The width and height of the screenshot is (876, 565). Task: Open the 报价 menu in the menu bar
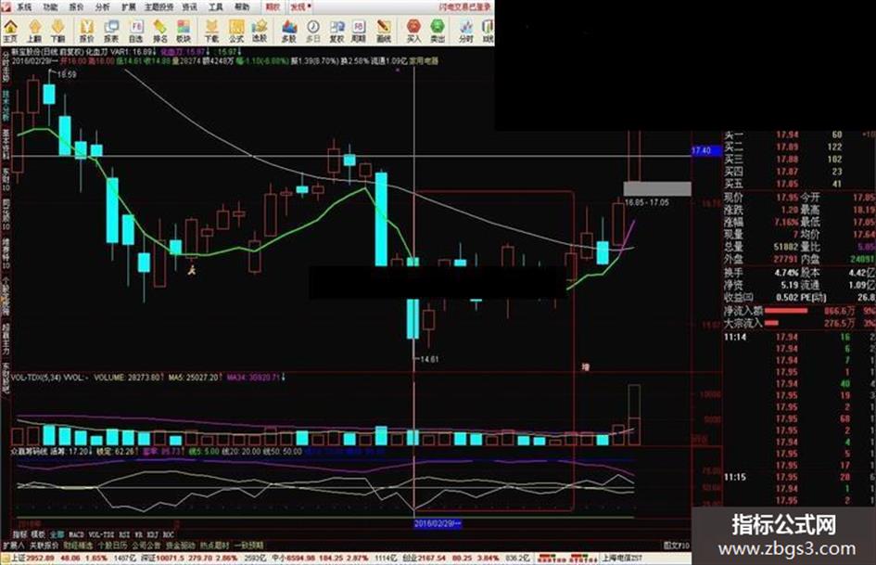pyautogui.click(x=77, y=7)
